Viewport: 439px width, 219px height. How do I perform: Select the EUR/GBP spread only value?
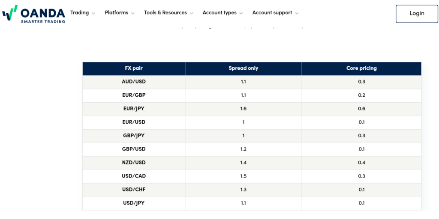(x=244, y=95)
